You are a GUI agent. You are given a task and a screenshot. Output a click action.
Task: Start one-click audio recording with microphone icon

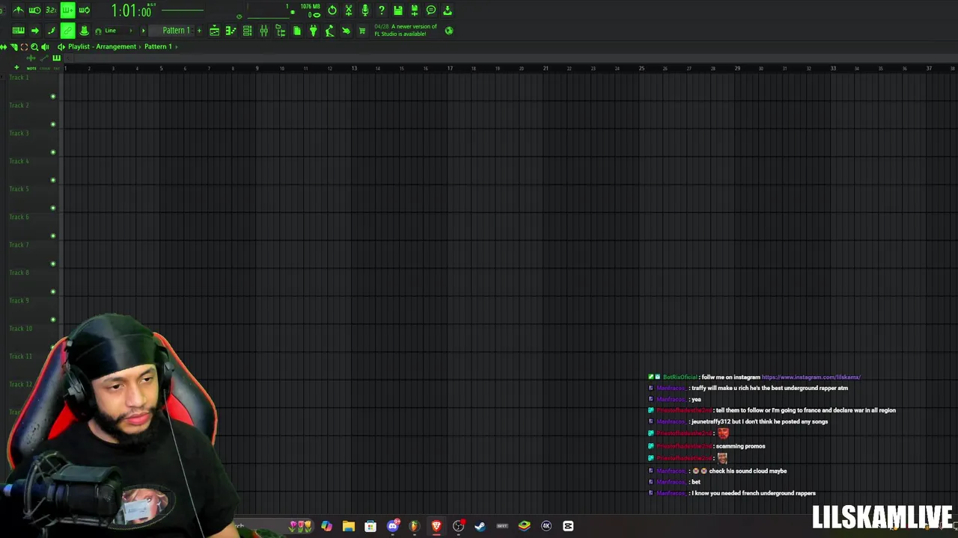(365, 10)
